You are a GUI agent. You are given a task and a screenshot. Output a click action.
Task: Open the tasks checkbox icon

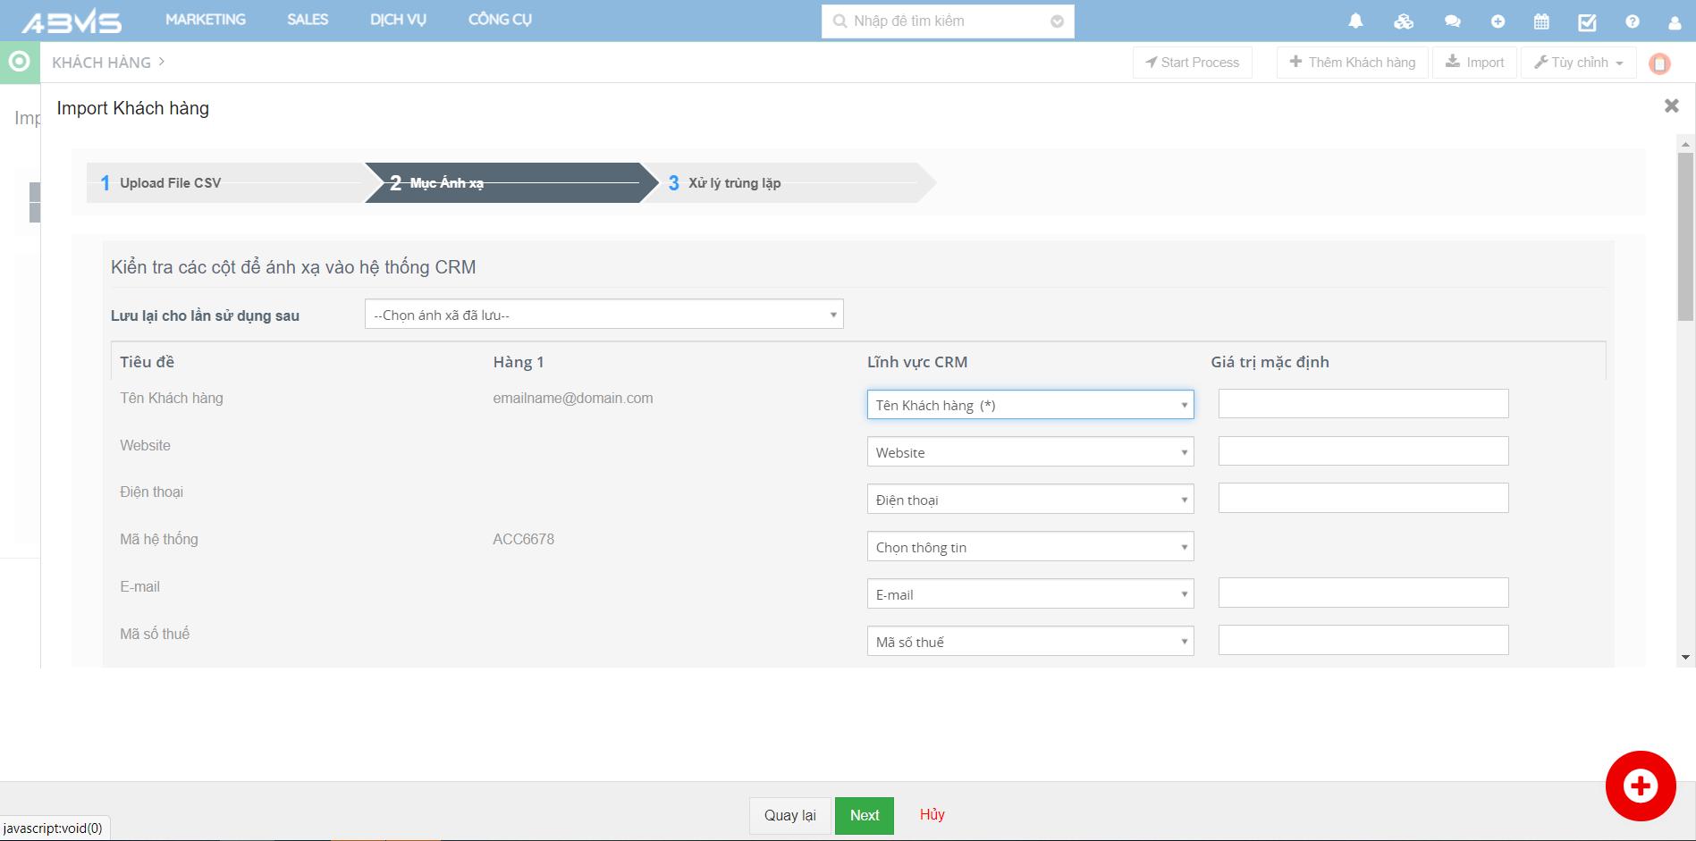coord(1587,21)
